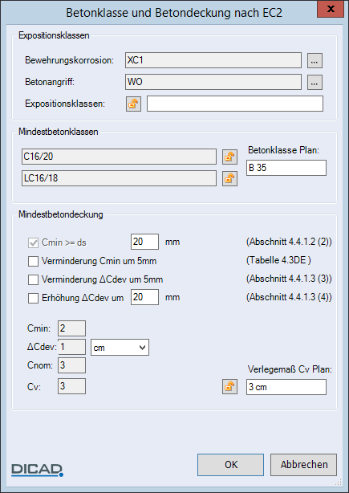Screen dimensions: 349x493
Task: Toggle the lock icon next to LC16/18
Action: [229, 178]
